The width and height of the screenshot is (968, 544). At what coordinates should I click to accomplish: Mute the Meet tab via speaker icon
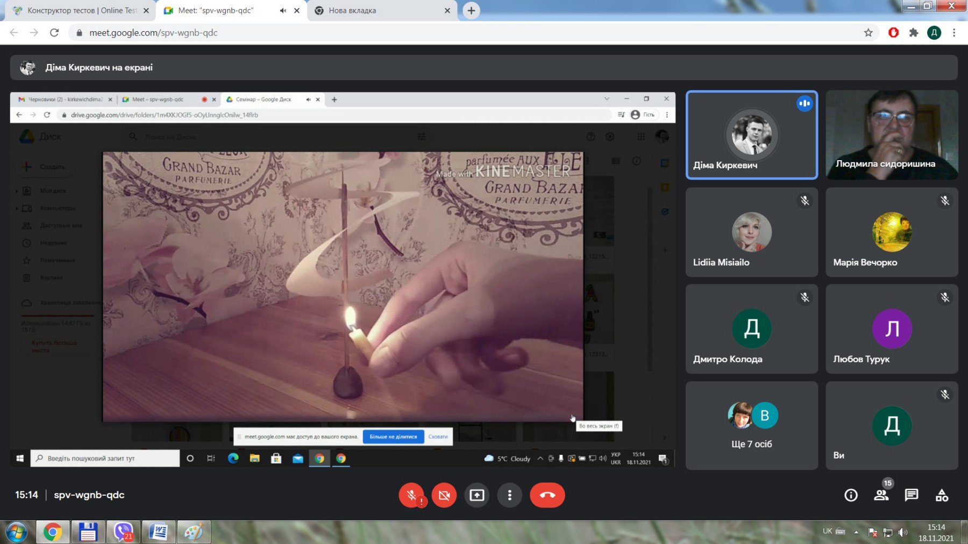[x=283, y=11]
